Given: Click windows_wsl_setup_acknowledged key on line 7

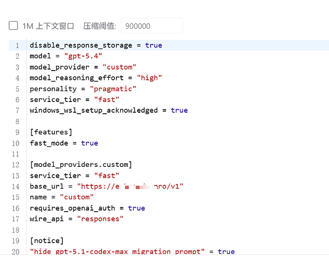Looking at the screenshot, I should 94,110.
